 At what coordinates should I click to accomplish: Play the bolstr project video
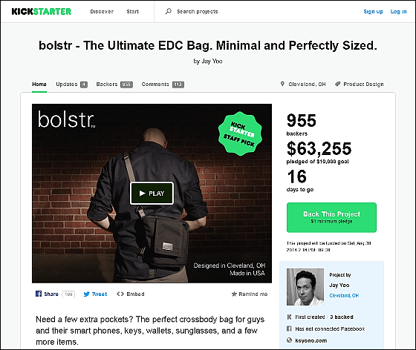click(x=152, y=194)
